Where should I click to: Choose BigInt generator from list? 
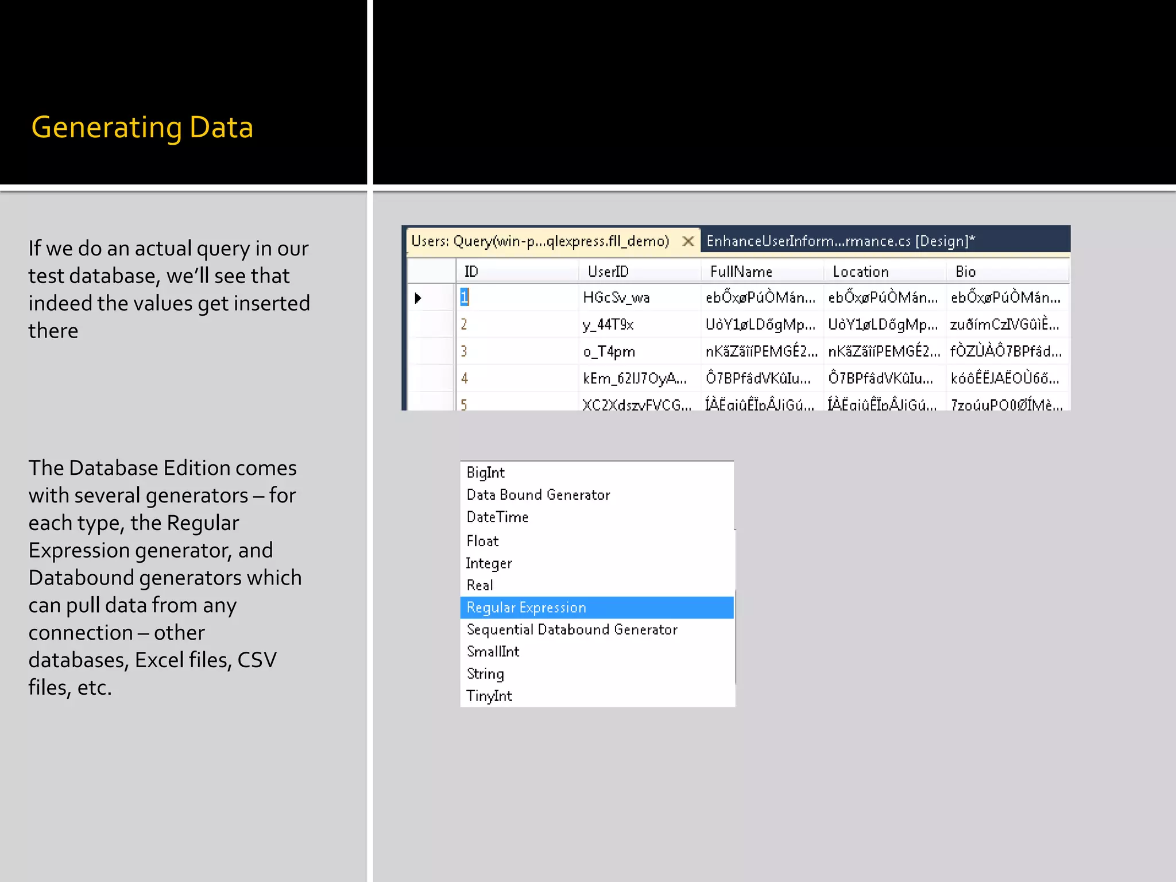[597, 473]
